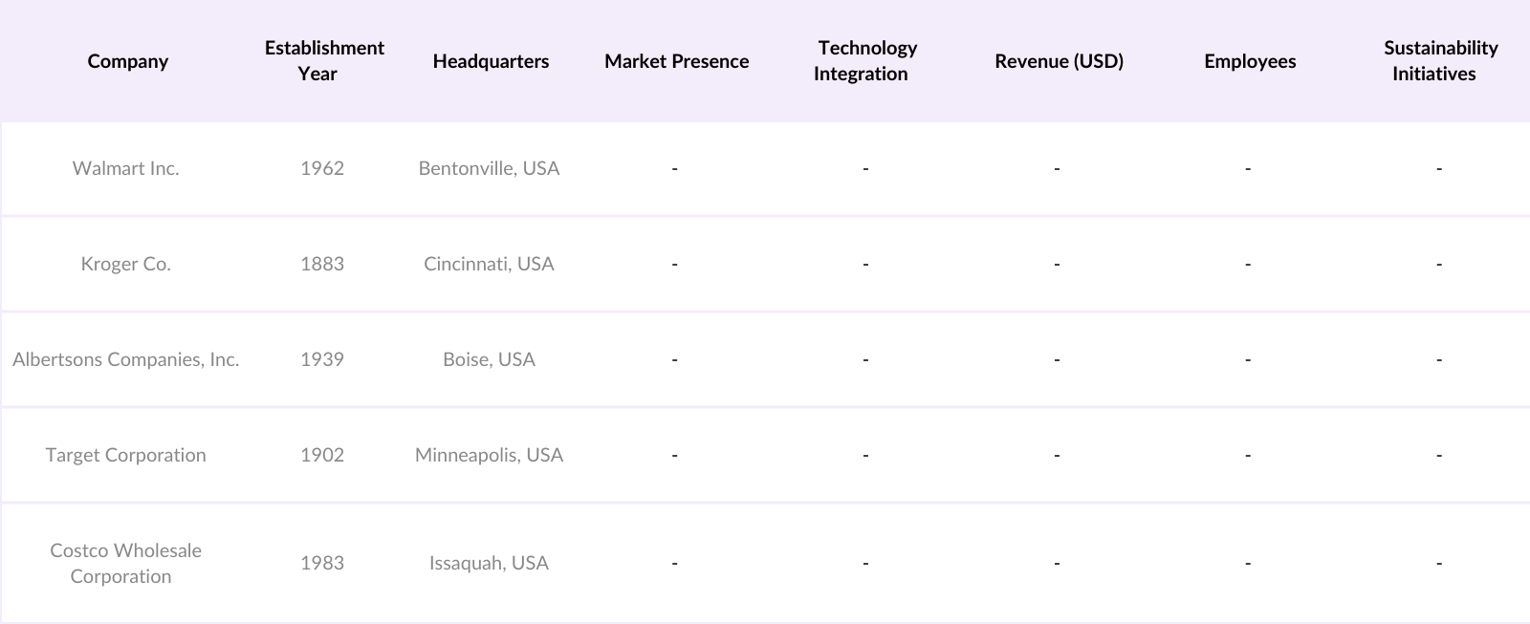
Task: Select the Albertsons Companies, Inc. cell
Action: click(126, 359)
